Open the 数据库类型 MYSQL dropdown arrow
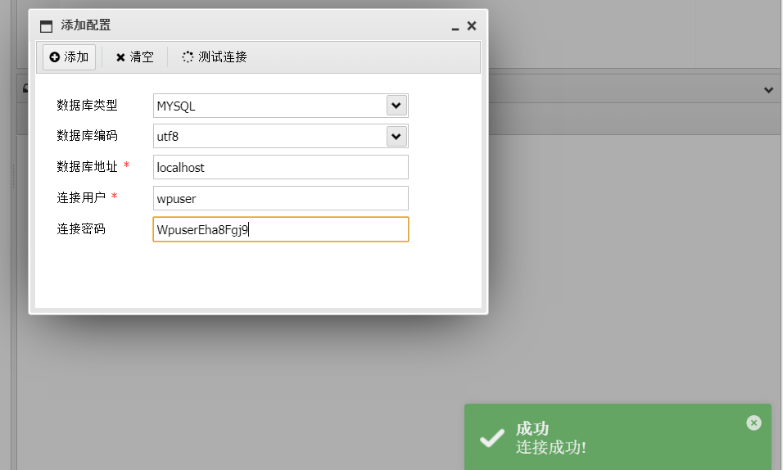 396,106
